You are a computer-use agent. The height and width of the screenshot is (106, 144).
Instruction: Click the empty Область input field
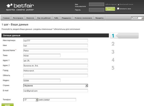56,75
